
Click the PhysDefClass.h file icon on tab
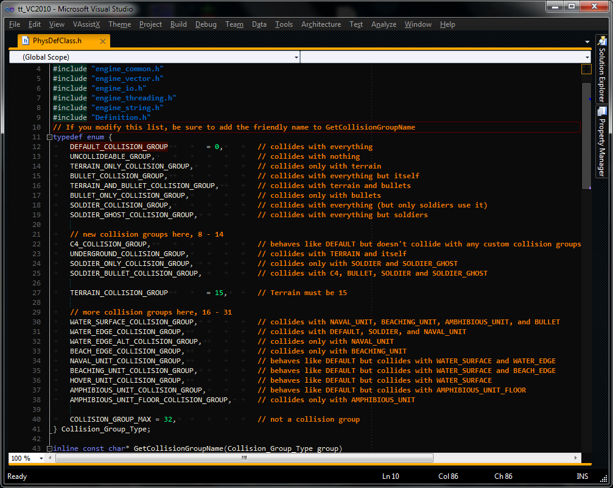26,41
